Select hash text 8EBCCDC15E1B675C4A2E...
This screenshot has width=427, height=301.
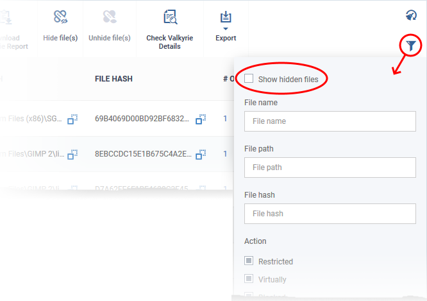[x=143, y=154]
